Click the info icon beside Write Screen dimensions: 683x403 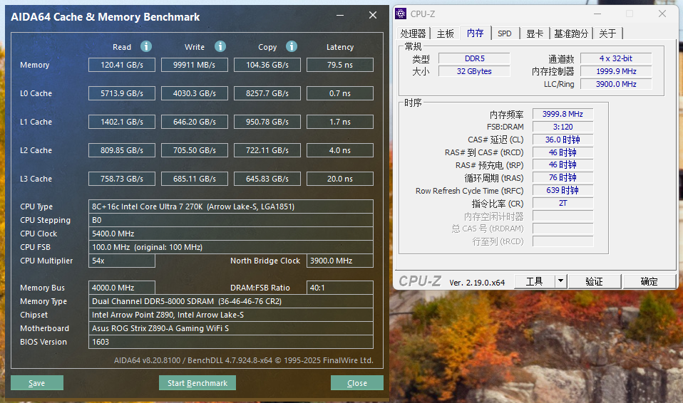[220, 46]
